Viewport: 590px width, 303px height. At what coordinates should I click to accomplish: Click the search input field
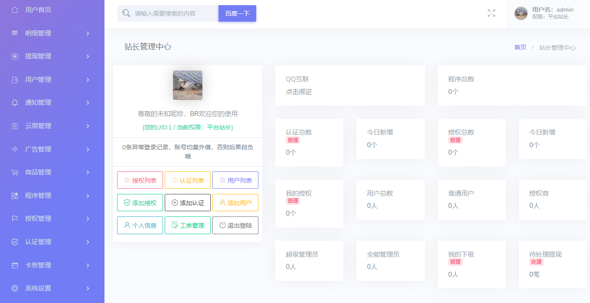click(169, 13)
